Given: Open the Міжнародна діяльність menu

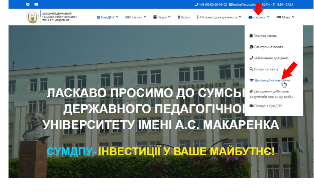Looking at the screenshot, I should point(219,17).
